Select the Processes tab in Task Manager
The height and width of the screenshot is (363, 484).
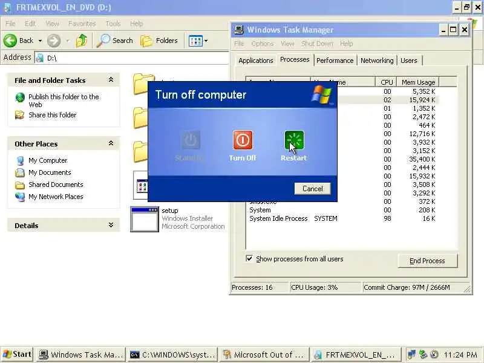295,59
